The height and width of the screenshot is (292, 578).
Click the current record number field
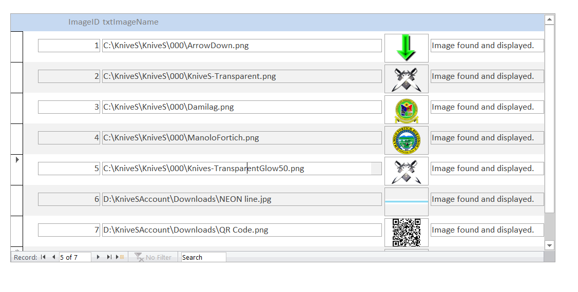[75, 258]
